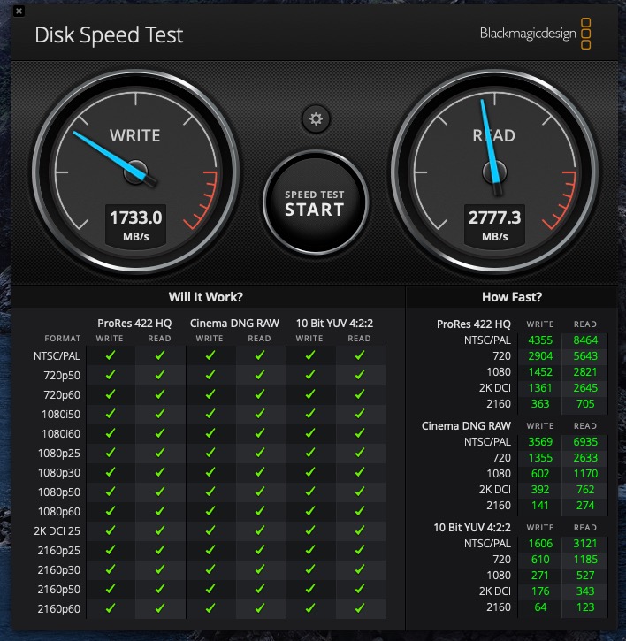Click the Disk Speed Test title

click(x=109, y=35)
